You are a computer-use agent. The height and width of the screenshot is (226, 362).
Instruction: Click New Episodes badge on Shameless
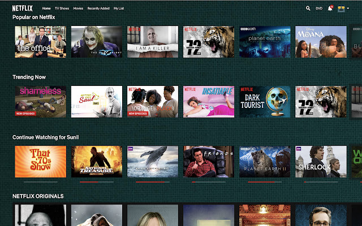point(25,114)
